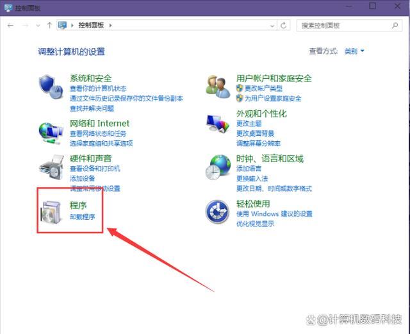Click the refresh button in address bar
The height and width of the screenshot is (334, 410).
coord(284,25)
